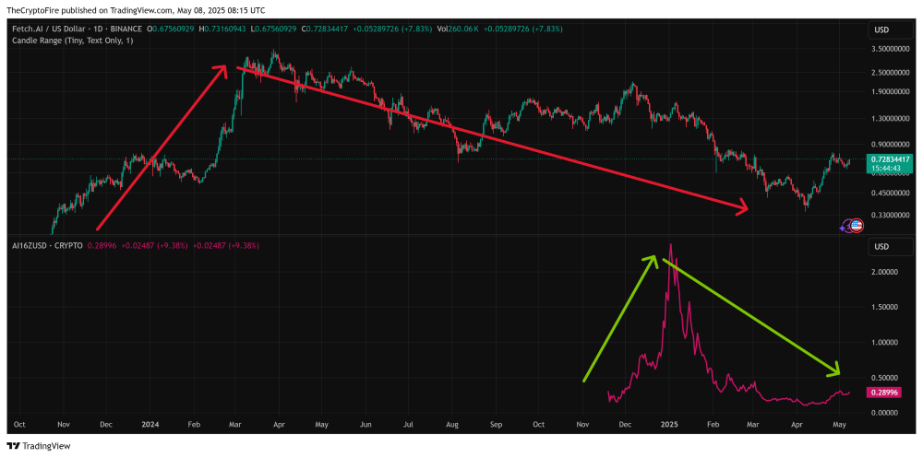Click the 2024 year label on time axis

click(x=150, y=424)
